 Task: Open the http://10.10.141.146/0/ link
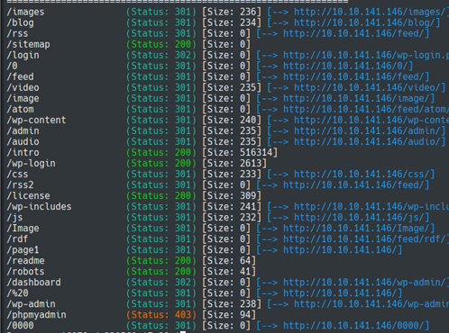[x=345, y=66]
